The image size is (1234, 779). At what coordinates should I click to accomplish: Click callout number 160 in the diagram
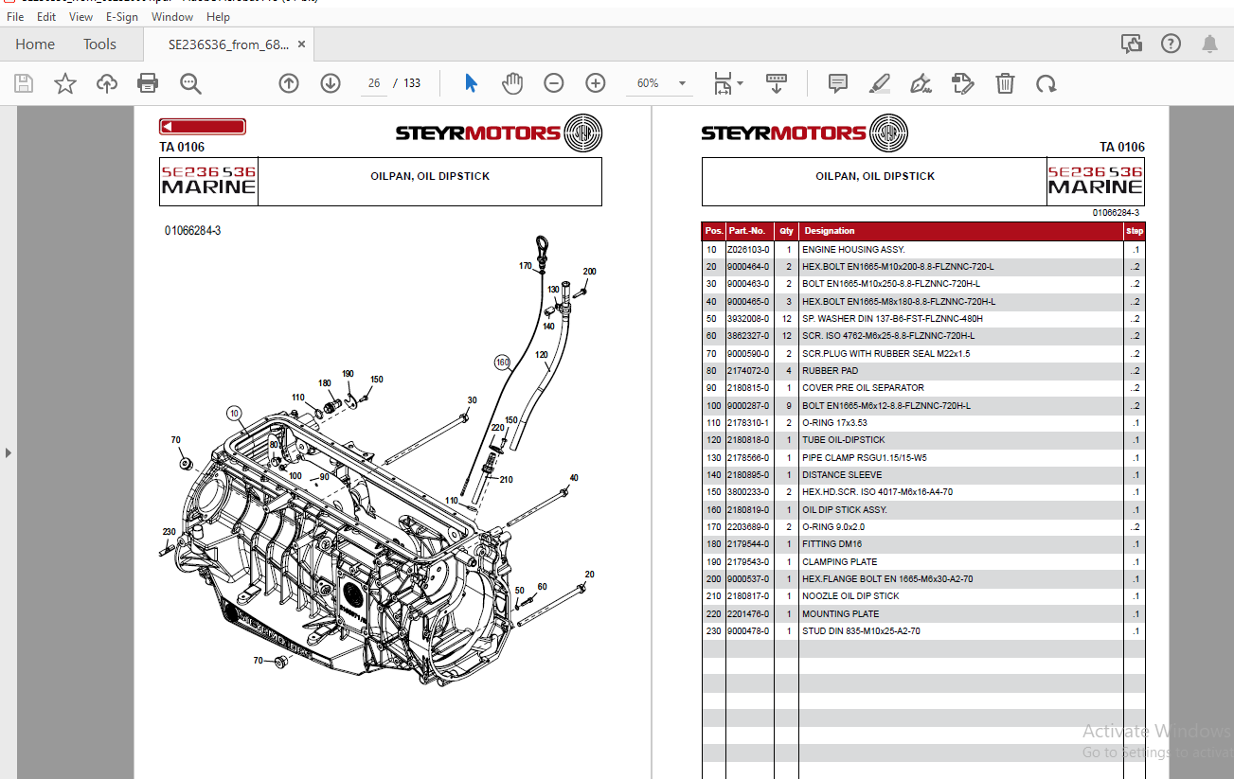[x=502, y=362]
